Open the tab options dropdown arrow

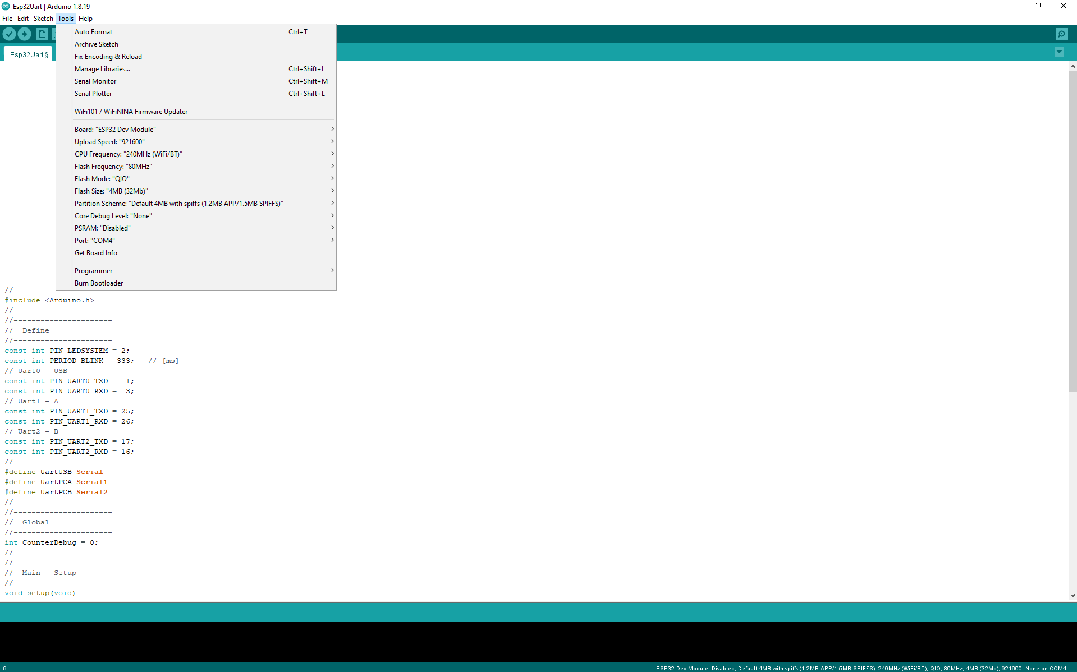pos(1059,52)
